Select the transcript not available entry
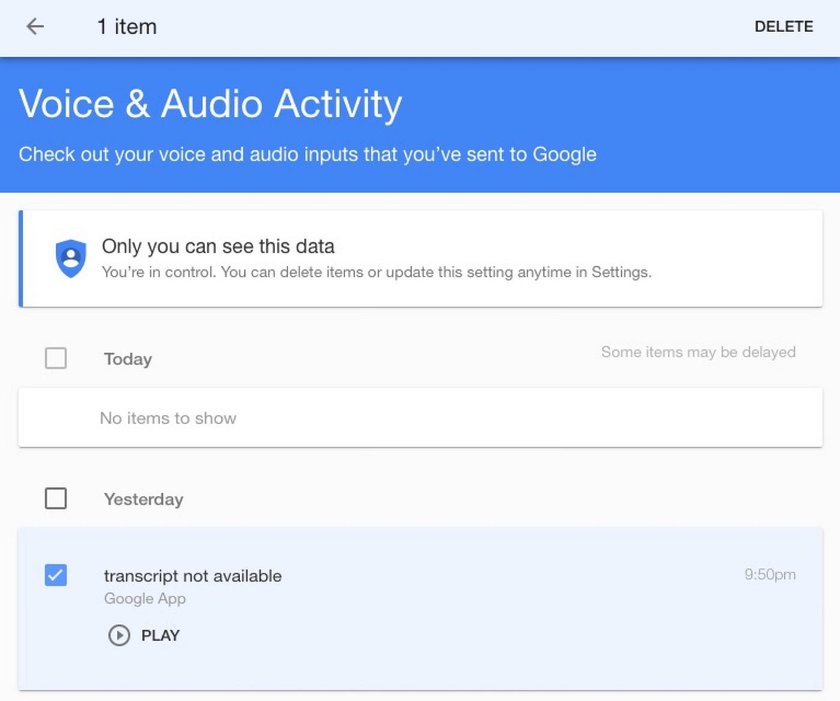The height and width of the screenshot is (701, 840). coord(193,576)
